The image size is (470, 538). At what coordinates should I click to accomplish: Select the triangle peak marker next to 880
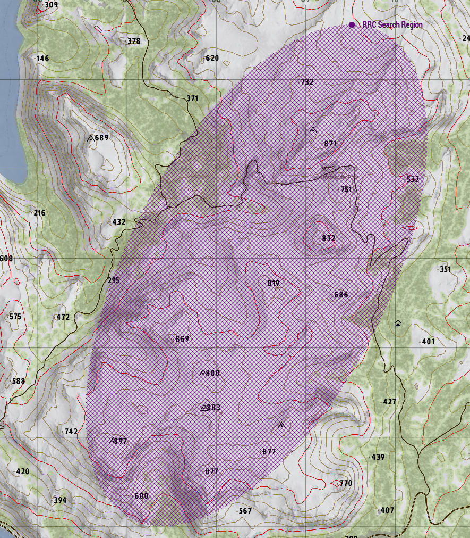point(202,373)
